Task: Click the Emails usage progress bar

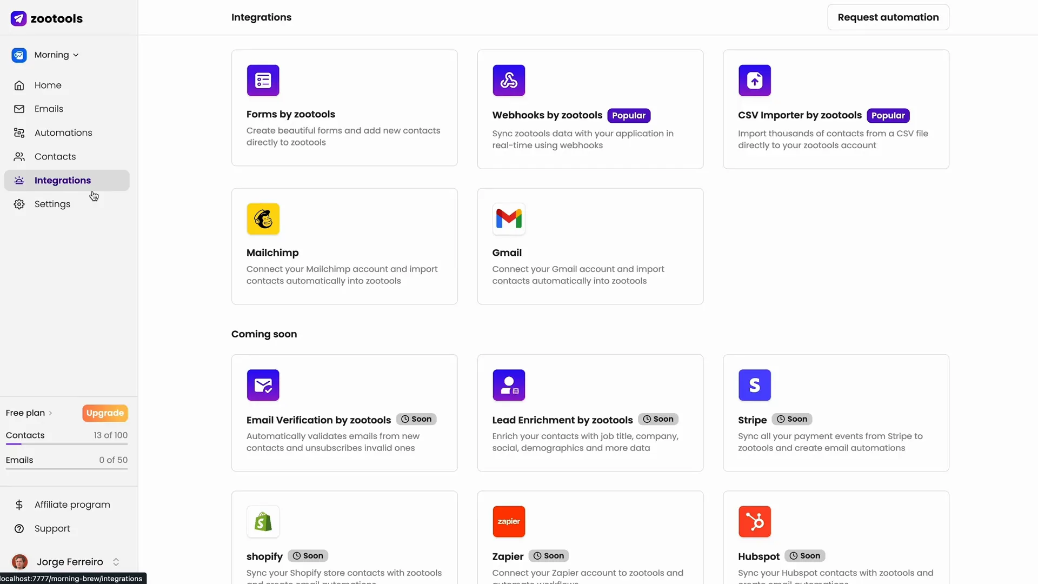Action: pos(66,469)
